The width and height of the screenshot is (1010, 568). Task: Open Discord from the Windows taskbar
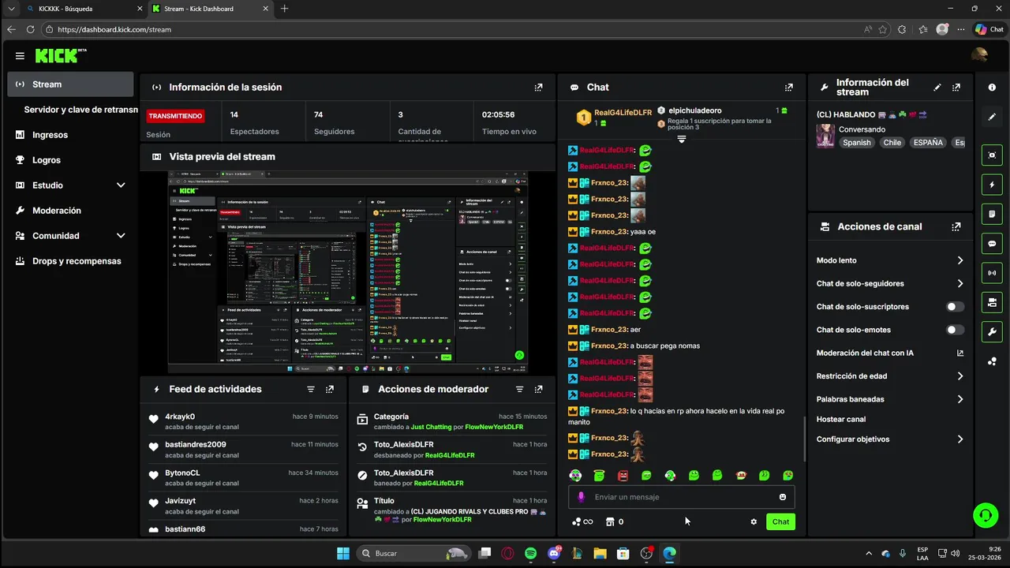coord(554,554)
